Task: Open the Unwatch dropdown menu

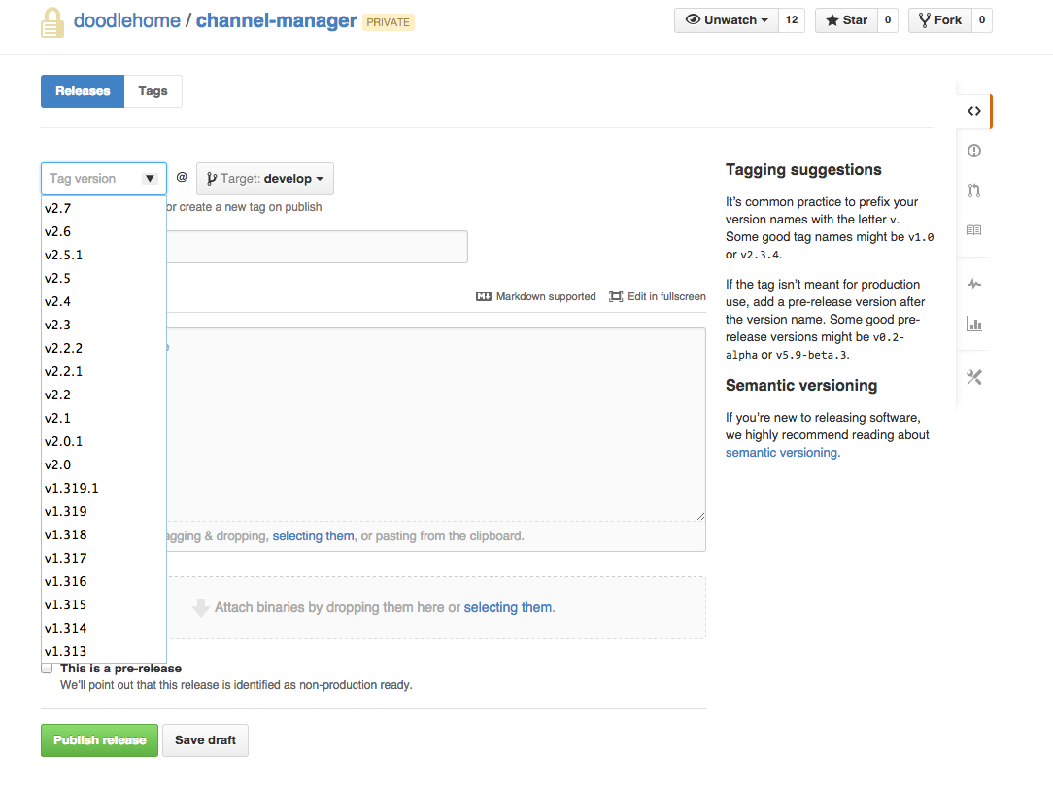Action: [726, 20]
